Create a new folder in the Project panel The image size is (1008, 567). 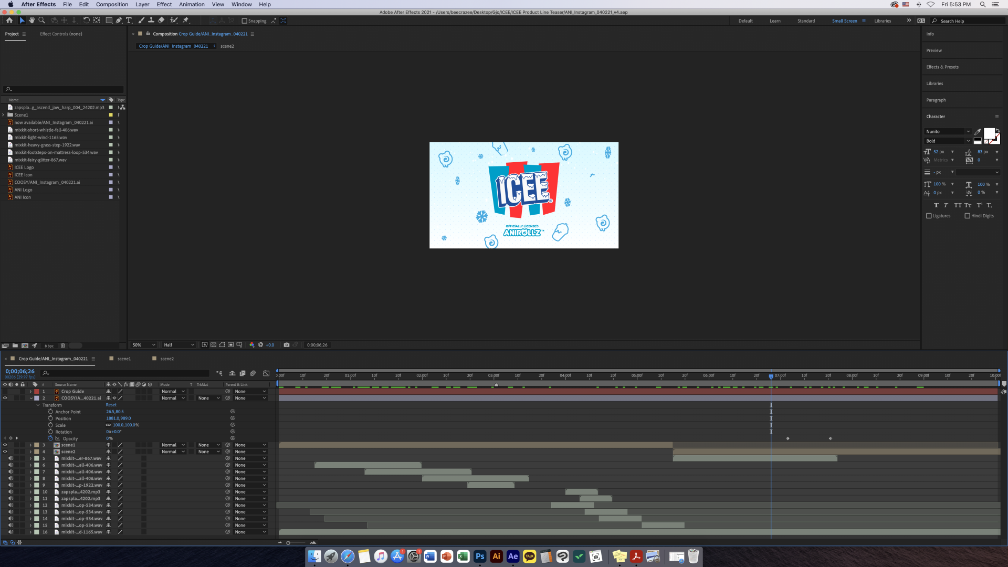pos(15,345)
